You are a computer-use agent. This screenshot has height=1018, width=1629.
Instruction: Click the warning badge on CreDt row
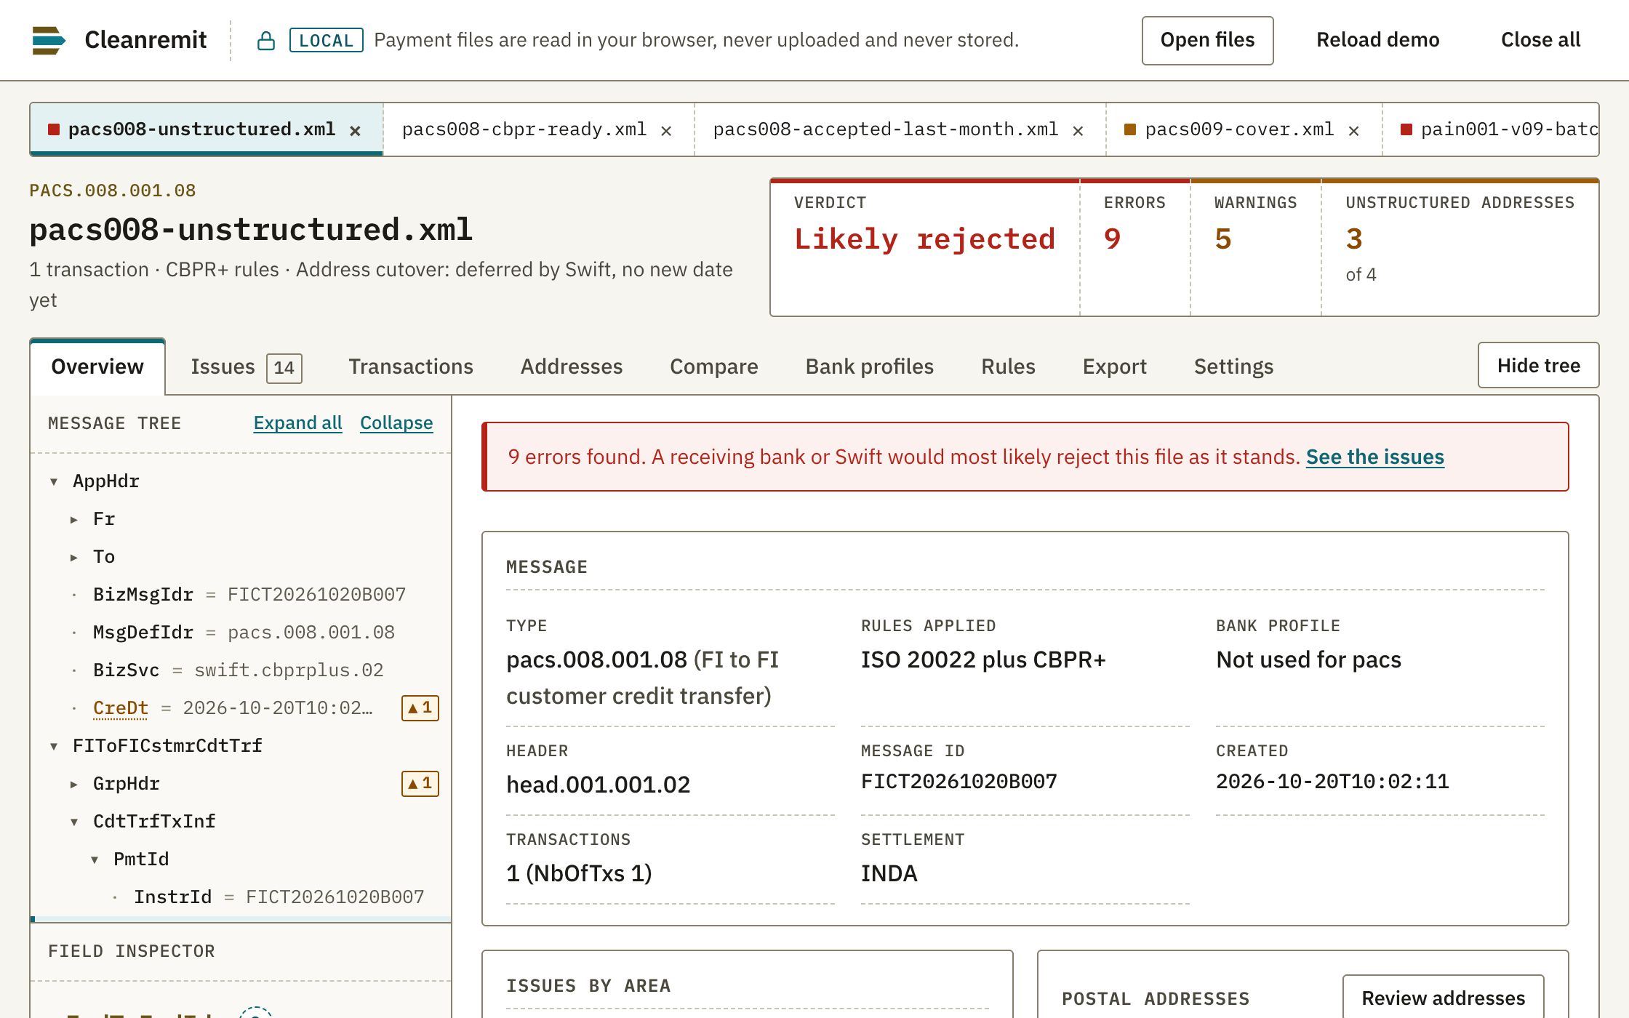[420, 708]
